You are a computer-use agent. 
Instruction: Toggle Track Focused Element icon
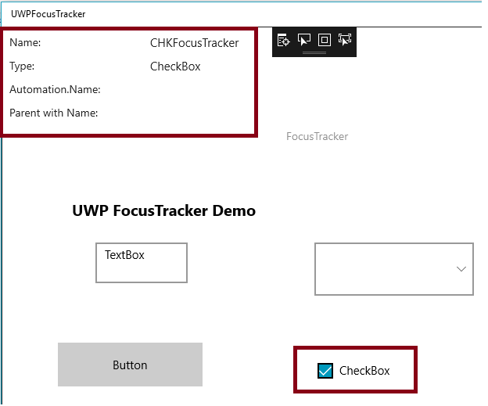coord(345,40)
